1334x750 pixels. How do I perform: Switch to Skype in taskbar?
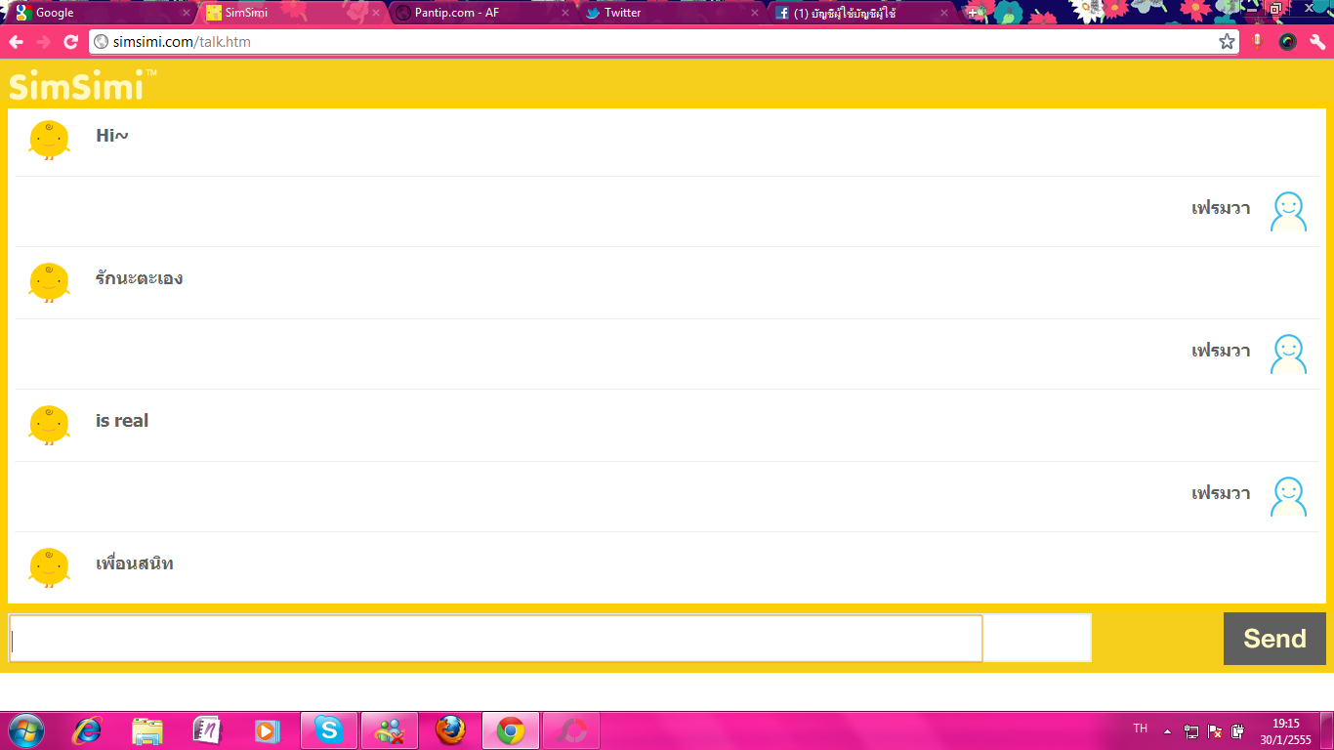(329, 730)
